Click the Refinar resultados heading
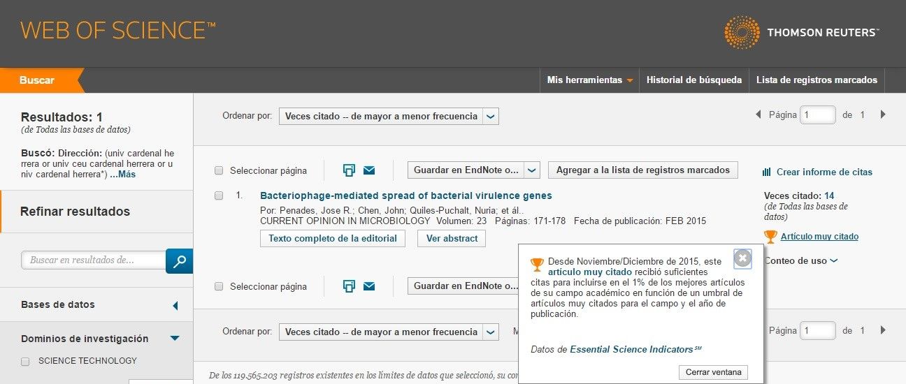Image resolution: width=906 pixels, height=384 pixels. [75, 212]
